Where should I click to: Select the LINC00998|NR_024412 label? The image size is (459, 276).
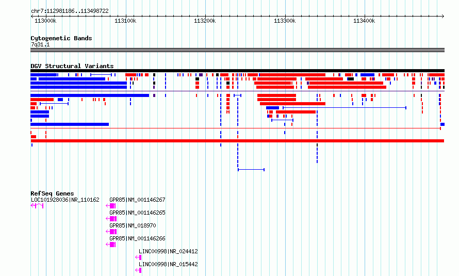(x=168, y=251)
